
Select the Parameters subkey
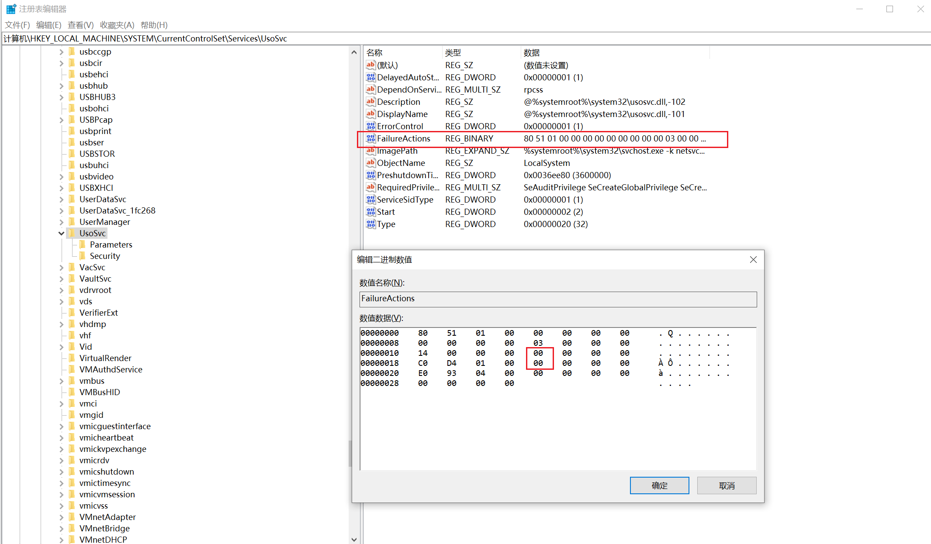111,244
